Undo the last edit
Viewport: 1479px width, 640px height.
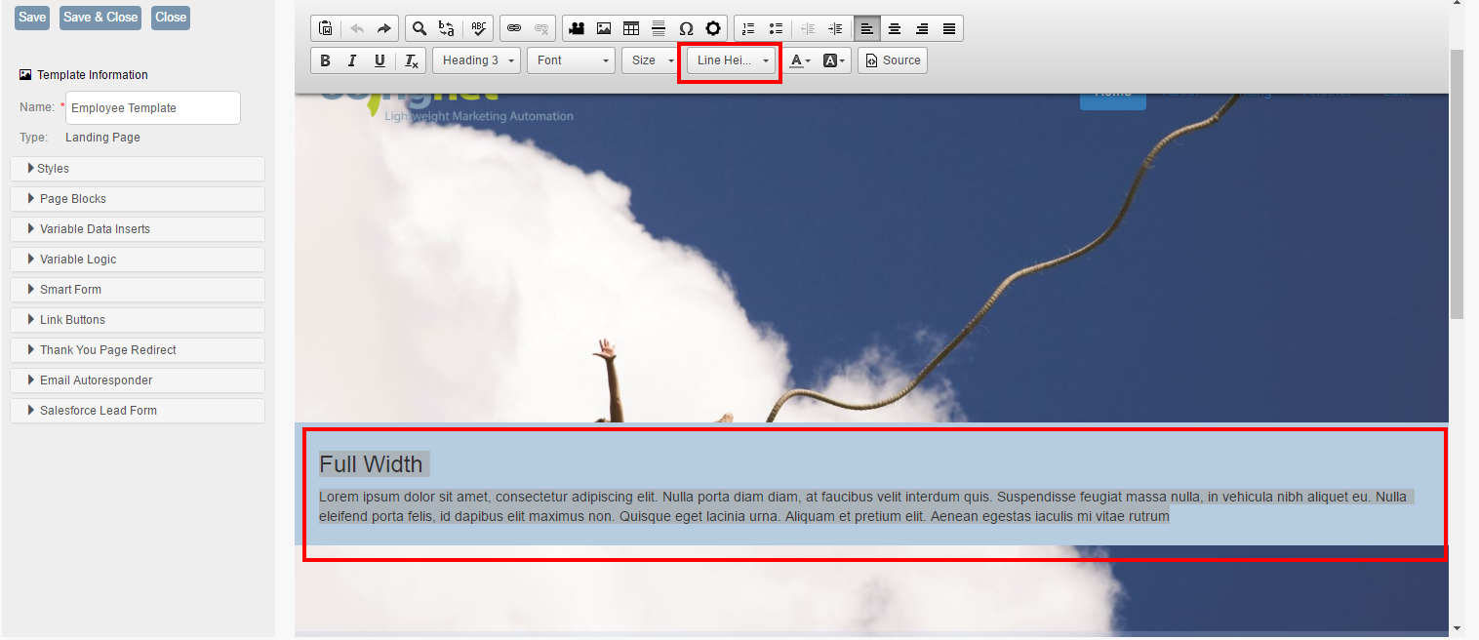coord(357,28)
